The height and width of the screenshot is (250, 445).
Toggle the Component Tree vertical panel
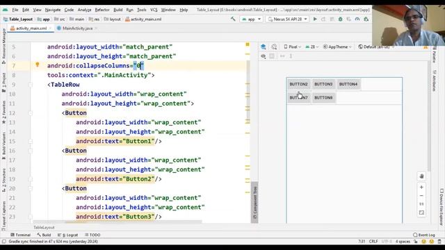click(x=254, y=203)
